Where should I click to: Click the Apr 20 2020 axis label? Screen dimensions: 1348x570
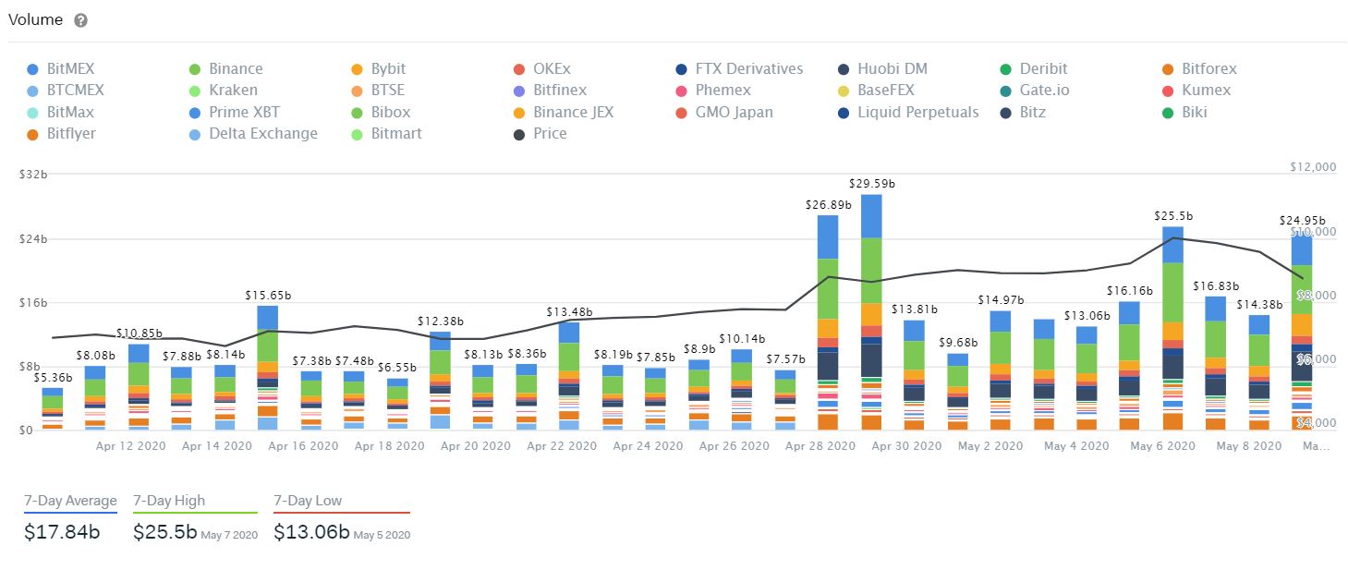click(476, 445)
